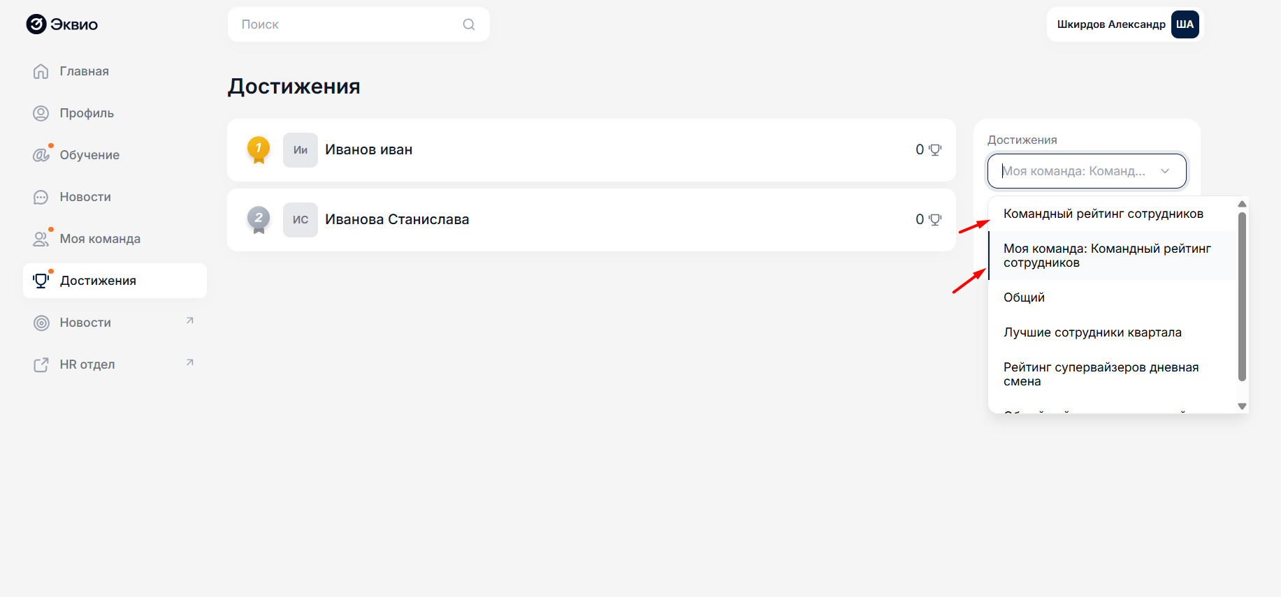Click the Обучение sidebar icon
Viewport: 1281px width, 597px height.
[41, 155]
